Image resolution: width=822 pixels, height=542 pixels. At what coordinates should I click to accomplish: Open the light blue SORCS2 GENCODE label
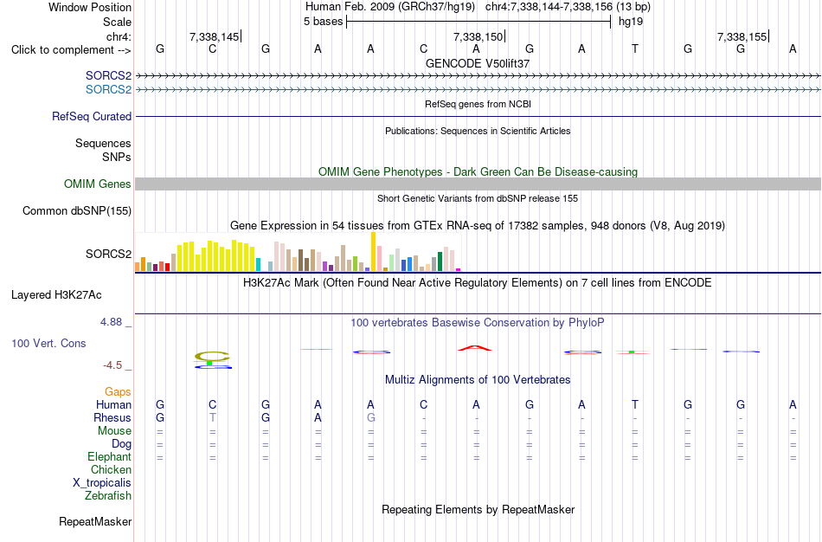click(x=108, y=90)
